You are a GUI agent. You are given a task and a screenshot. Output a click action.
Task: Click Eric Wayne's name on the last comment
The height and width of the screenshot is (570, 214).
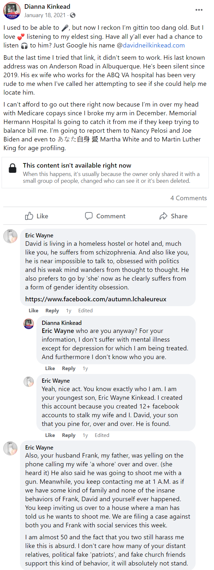(x=39, y=447)
